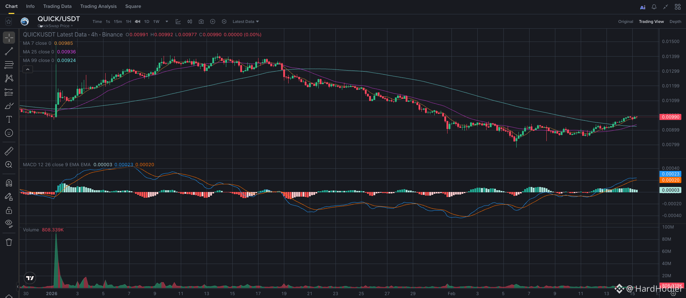Open the technical indicators menu
Viewport: 686px width, 298px height.
pyautogui.click(x=178, y=21)
